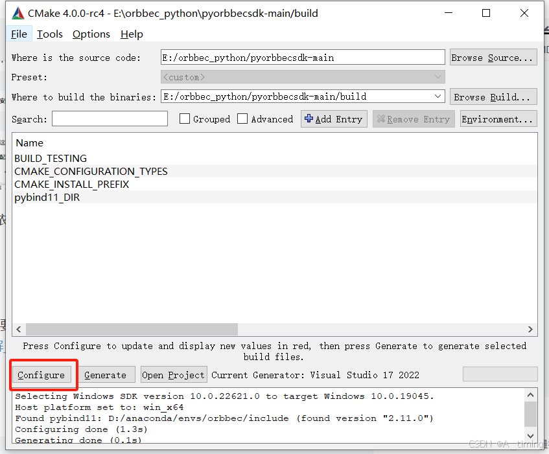Image resolution: width=549 pixels, height=454 pixels.
Task: Click inside the Search field
Action: (x=109, y=119)
